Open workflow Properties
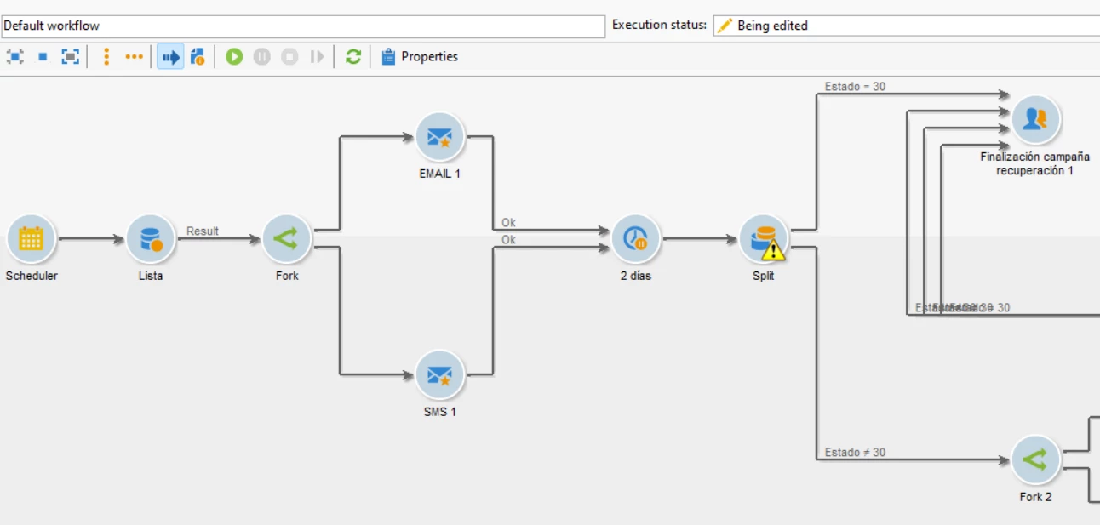 point(420,57)
